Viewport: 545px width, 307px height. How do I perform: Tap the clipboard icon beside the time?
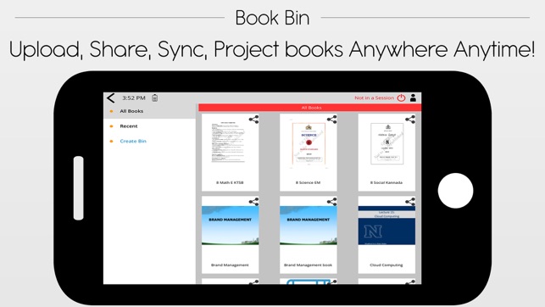(x=154, y=98)
